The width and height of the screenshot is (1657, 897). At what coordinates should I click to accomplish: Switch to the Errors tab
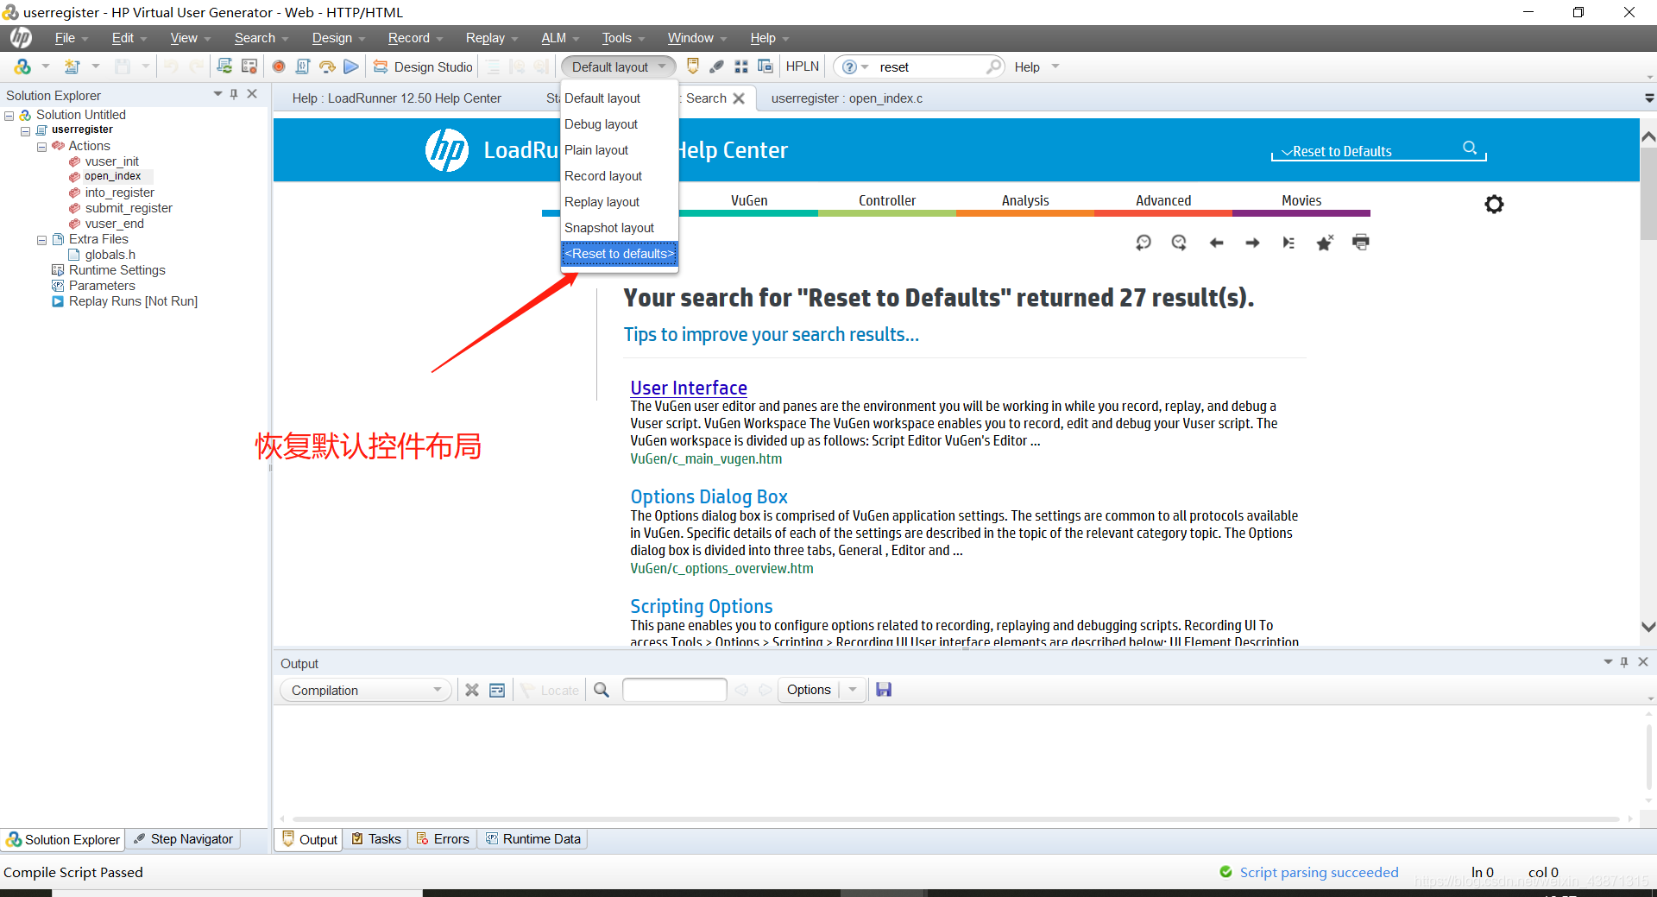point(443,839)
